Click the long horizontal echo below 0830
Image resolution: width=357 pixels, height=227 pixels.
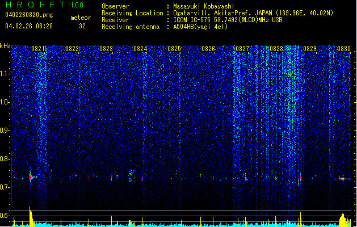pos(345,179)
